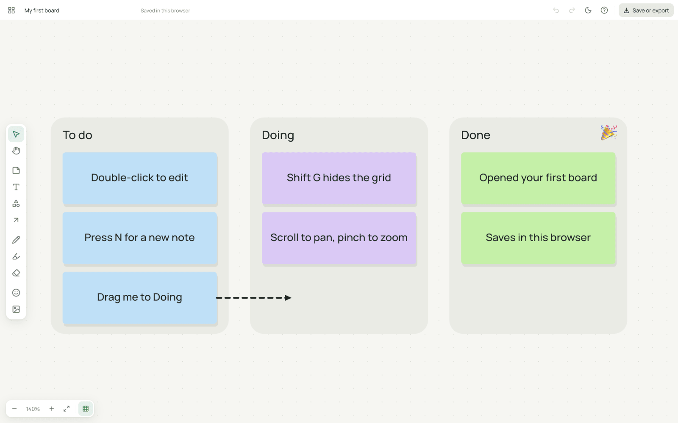678x423 pixels.
Task: Select the dashed arrow connector
Action: 254,298
